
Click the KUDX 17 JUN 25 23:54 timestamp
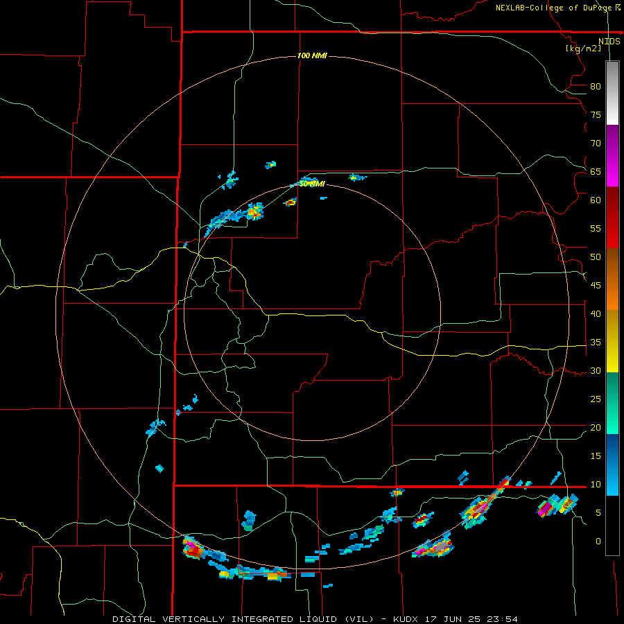point(456,619)
